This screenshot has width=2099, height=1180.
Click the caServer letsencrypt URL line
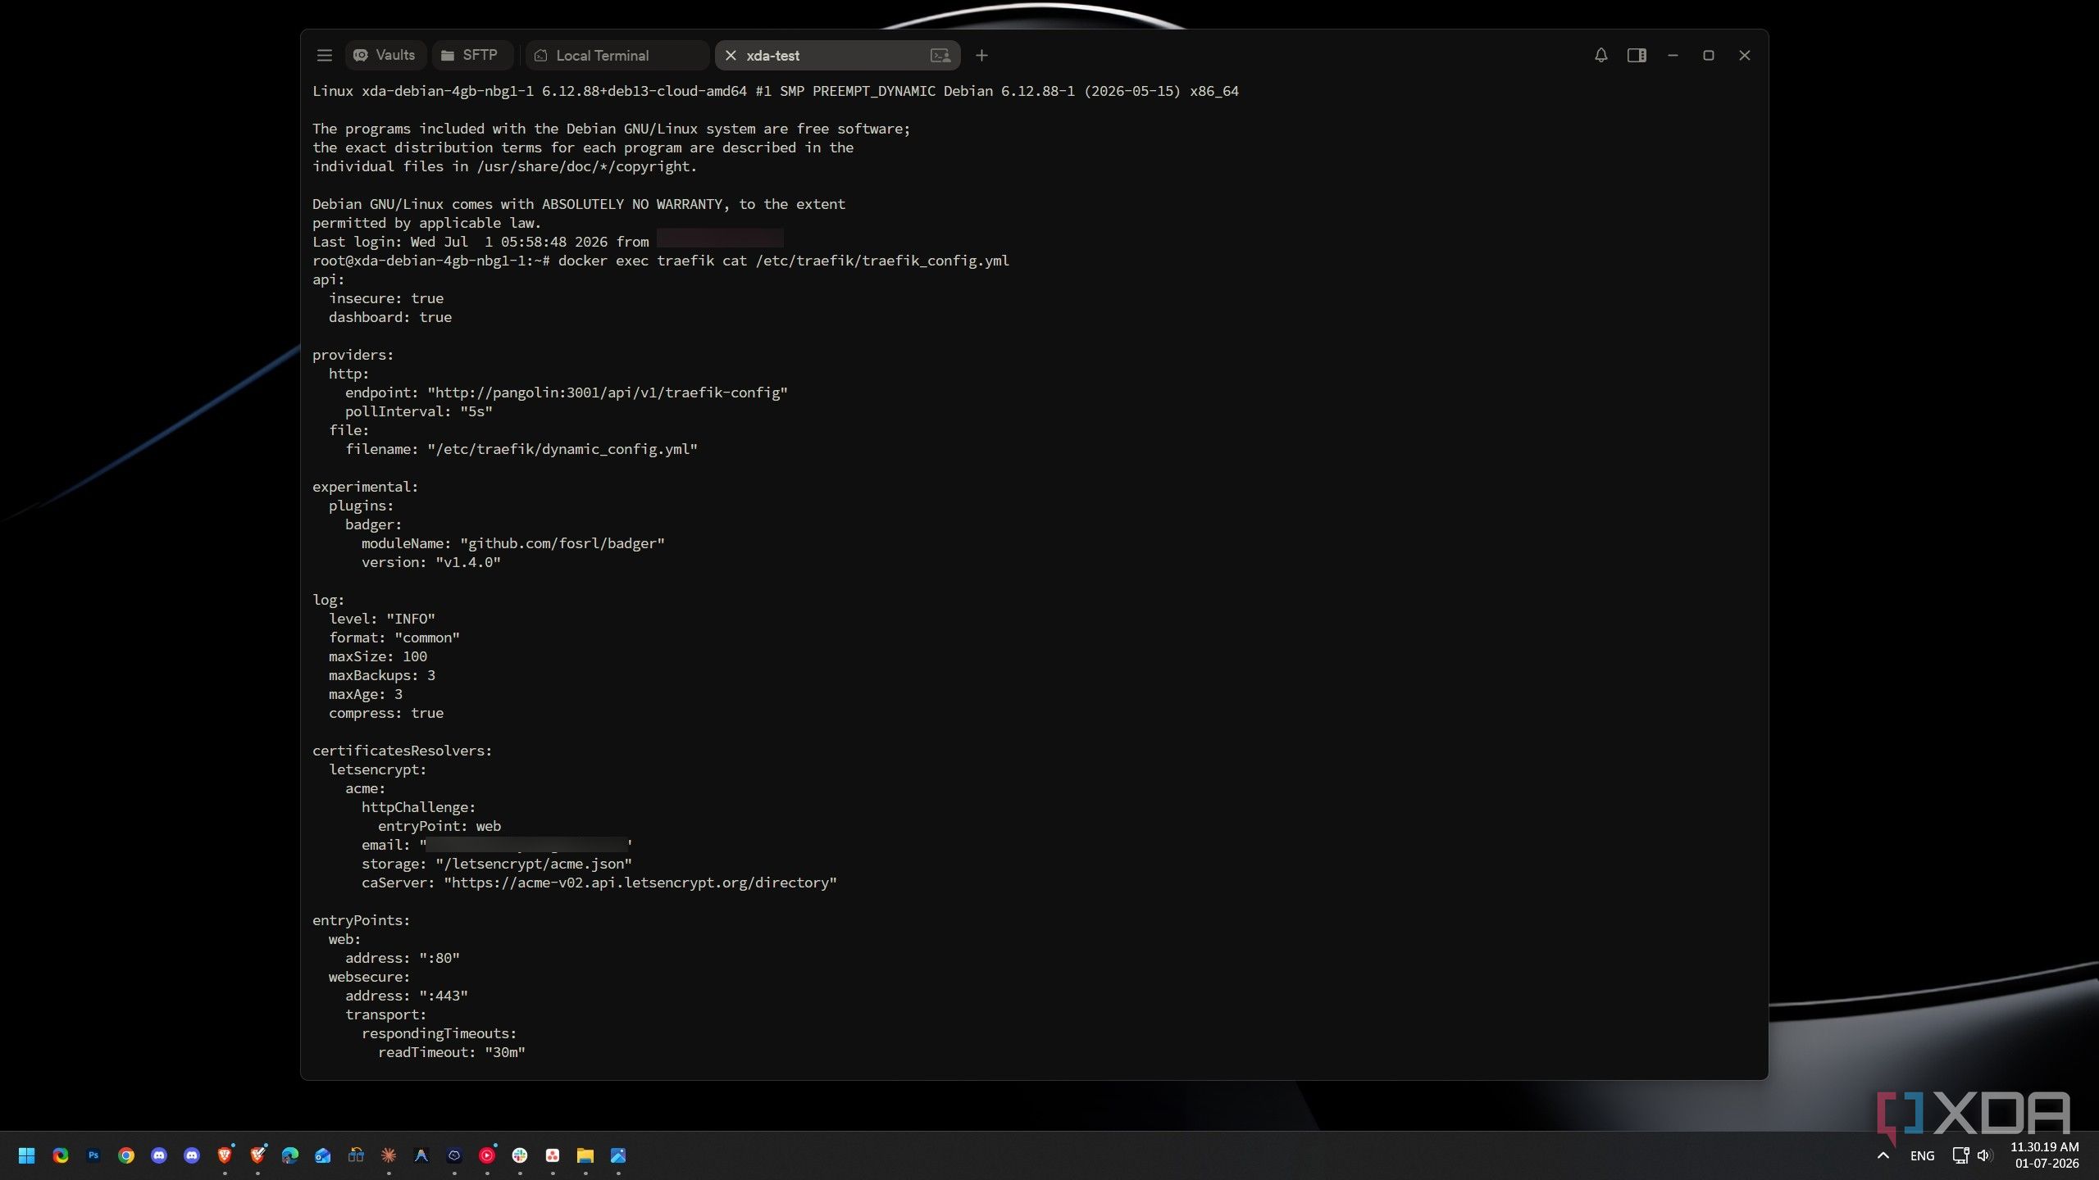pos(599,883)
